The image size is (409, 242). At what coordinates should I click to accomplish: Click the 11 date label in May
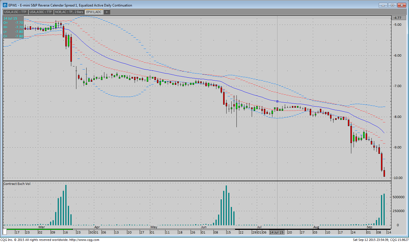167,232
